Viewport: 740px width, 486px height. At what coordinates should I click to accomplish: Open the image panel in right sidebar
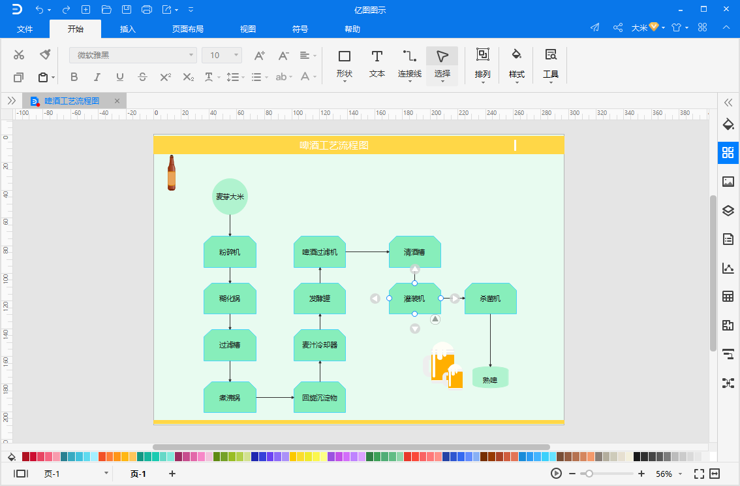pos(728,182)
